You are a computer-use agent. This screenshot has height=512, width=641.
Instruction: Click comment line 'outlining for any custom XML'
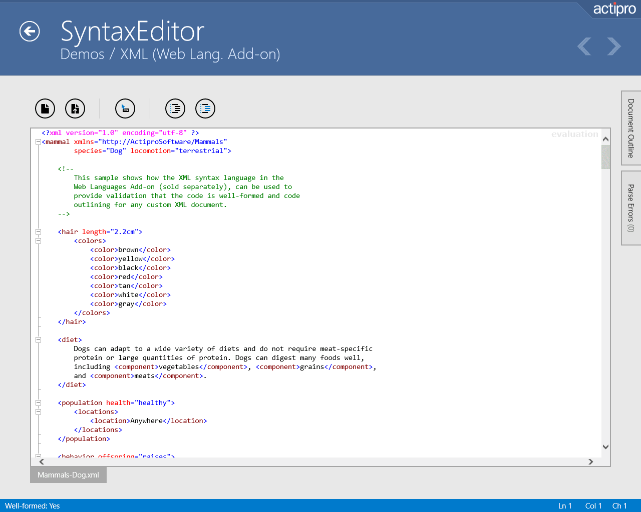point(150,205)
